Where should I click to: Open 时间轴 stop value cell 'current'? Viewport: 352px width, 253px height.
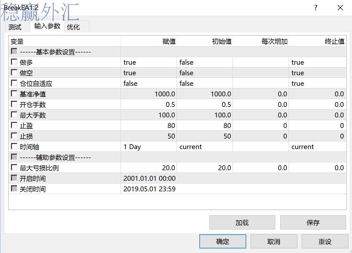pyautogui.click(x=317, y=147)
